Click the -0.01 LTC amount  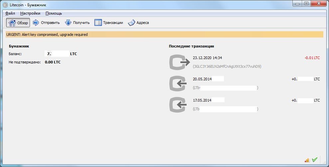312,58
